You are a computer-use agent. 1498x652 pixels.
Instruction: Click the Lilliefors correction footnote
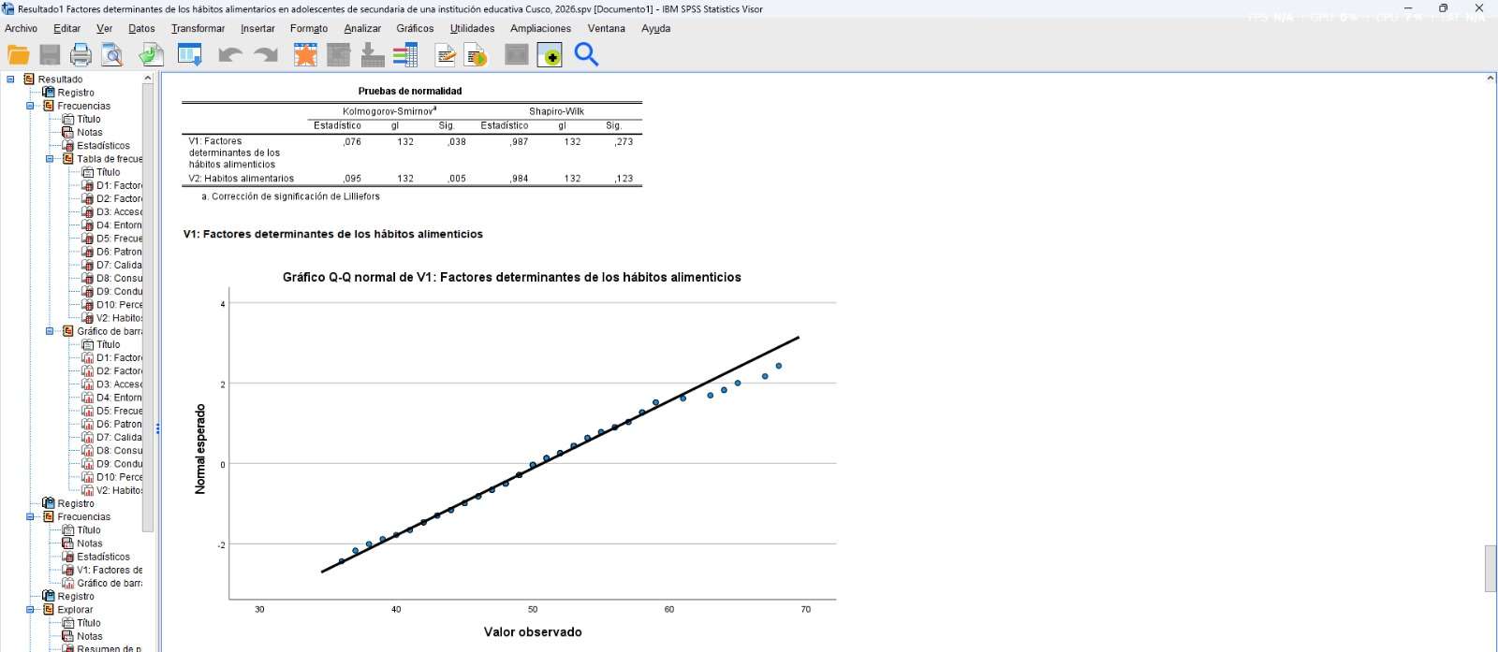(x=290, y=196)
